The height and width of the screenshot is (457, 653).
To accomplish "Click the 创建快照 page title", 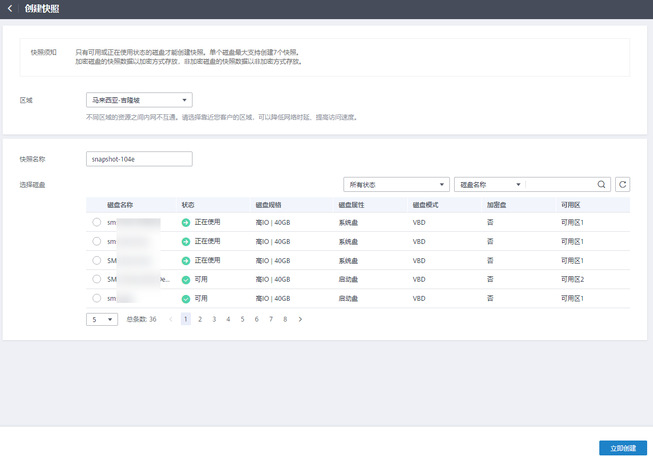I will tap(42, 9).
